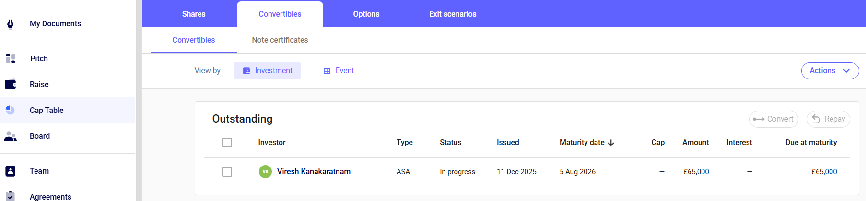This screenshot has height=201, width=866.
Task: Check the box for Viresh Kanakaratnam row
Action: 227,172
